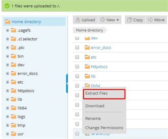Expand the .pki tree node

point(7,48)
